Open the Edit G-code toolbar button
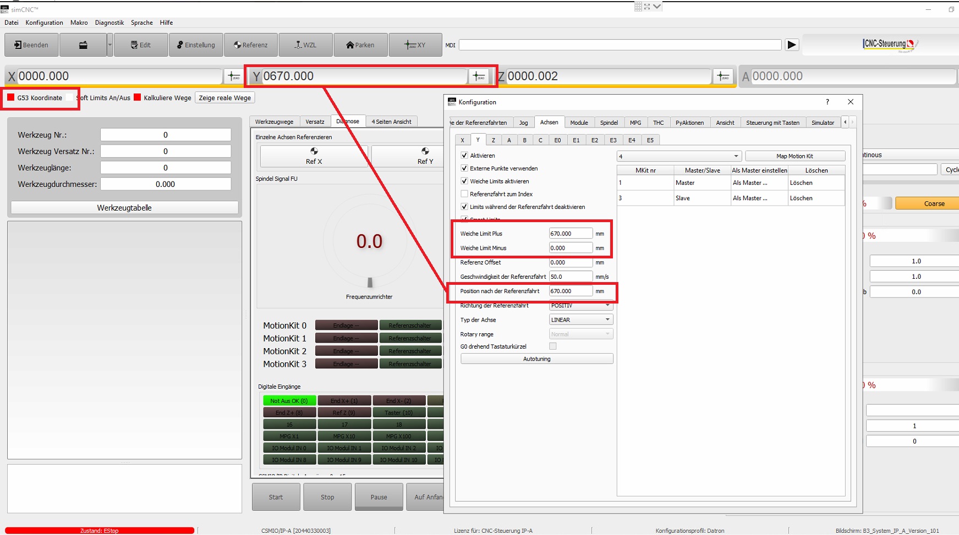This screenshot has height=535, width=959. [140, 45]
